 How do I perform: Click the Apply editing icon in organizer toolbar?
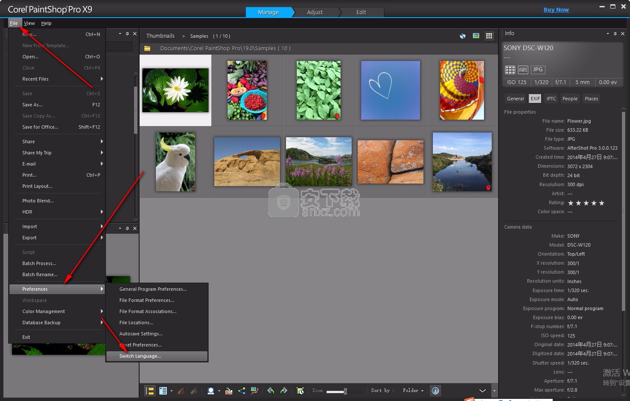(x=194, y=391)
